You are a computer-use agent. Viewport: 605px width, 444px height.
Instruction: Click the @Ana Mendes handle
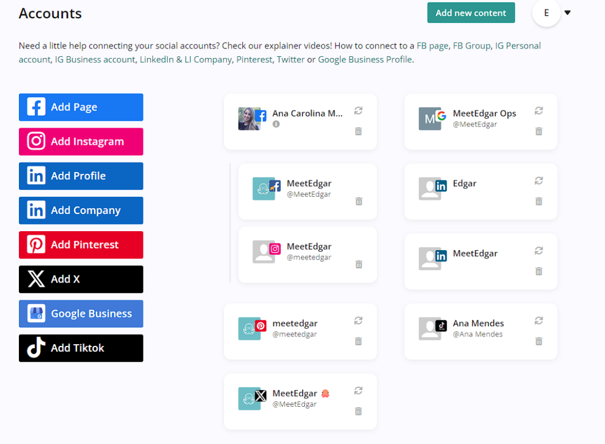[x=477, y=335]
